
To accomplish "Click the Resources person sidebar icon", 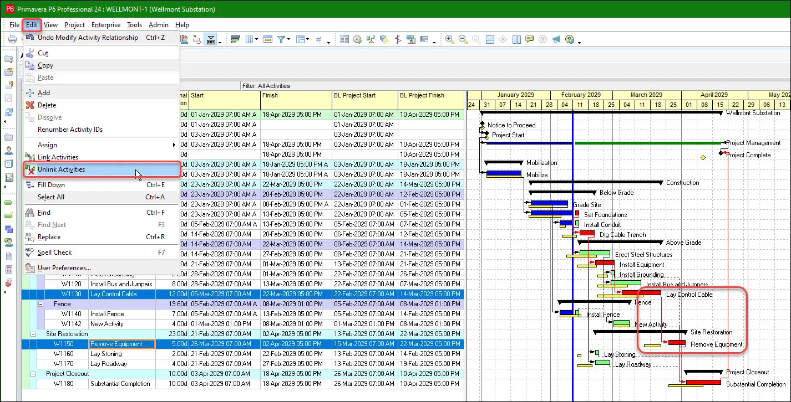I will pyautogui.click(x=9, y=151).
